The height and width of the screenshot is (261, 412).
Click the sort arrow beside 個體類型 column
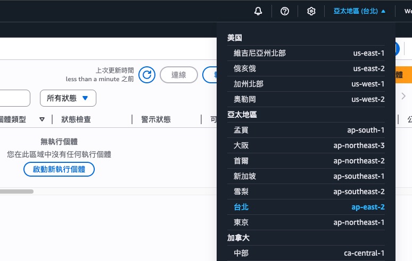click(42, 119)
